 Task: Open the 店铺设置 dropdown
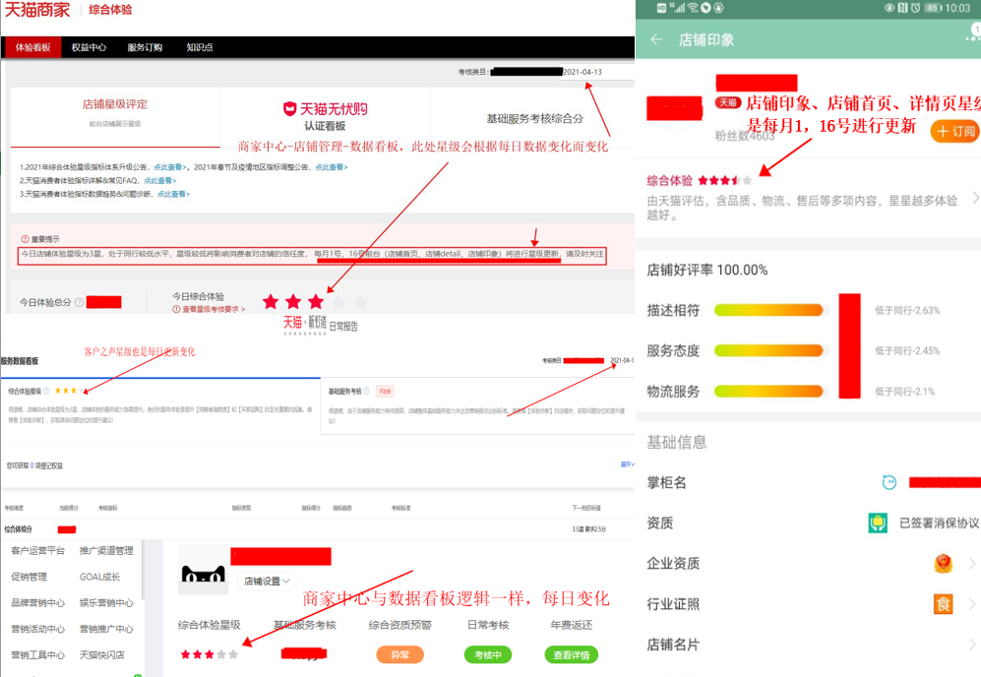click(268, 582)
